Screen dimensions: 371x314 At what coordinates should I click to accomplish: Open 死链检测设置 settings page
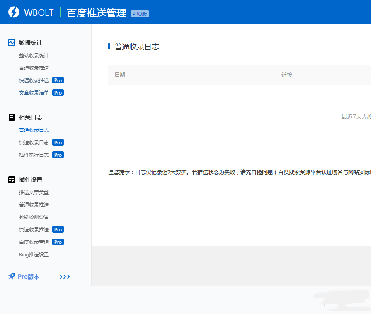[34, 217]
